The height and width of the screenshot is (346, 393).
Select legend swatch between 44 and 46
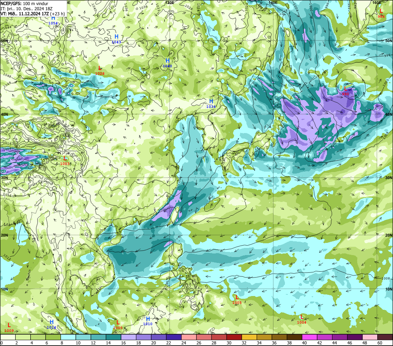(340, 337)
